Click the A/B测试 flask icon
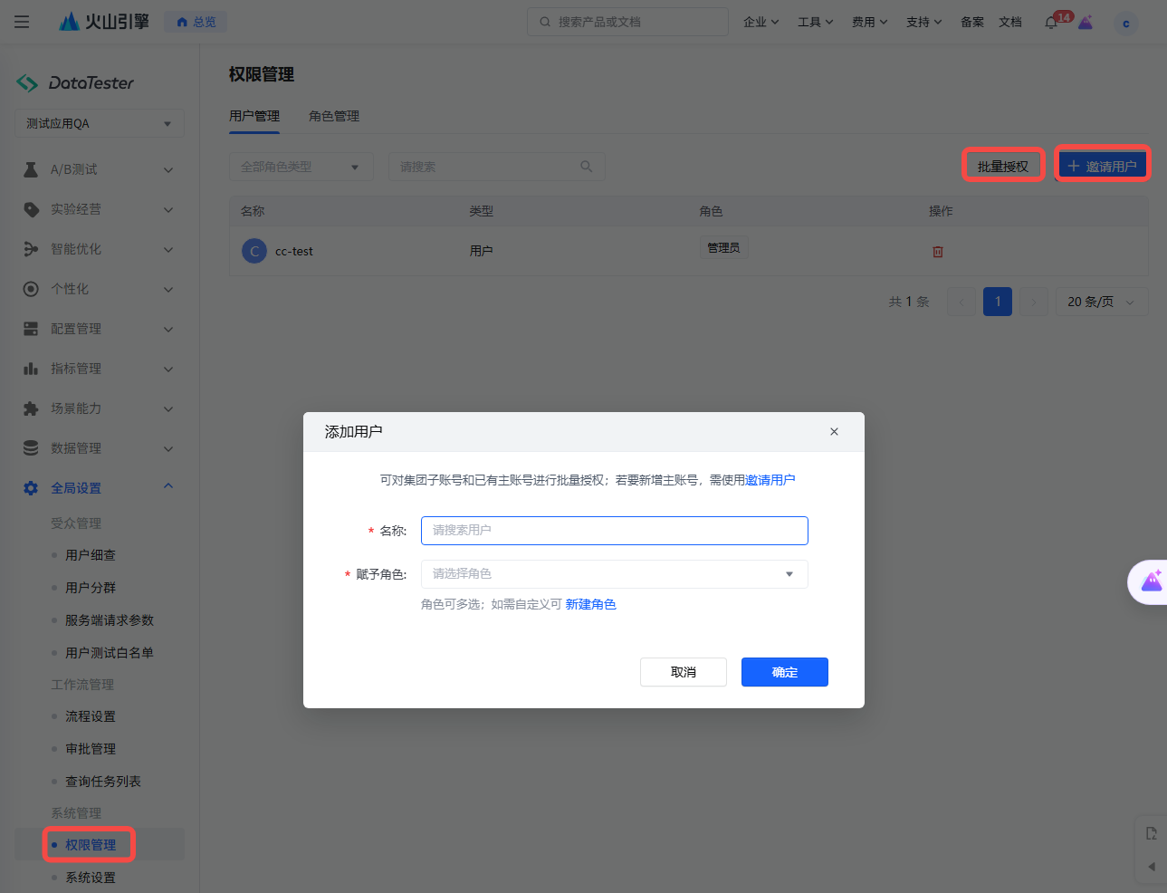Image resolution: width=1167 pixels, height=893 pixels. click(x=31, y=169)
